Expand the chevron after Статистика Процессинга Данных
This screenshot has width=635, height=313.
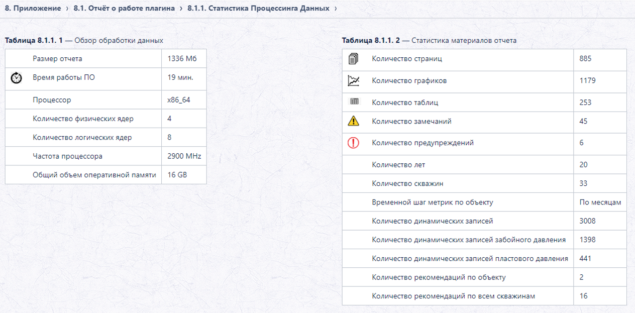click(336, 9)
